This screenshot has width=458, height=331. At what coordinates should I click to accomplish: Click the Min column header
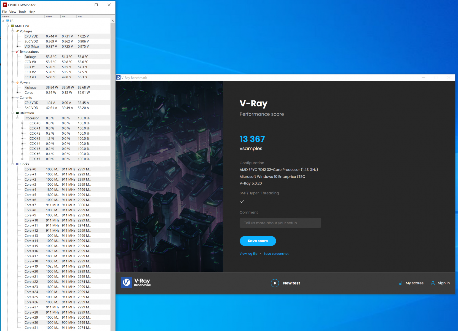(x=68, y=17)
